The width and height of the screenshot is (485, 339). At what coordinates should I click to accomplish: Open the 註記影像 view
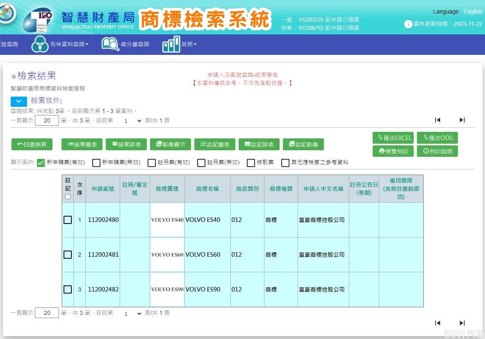pos(303,144)
